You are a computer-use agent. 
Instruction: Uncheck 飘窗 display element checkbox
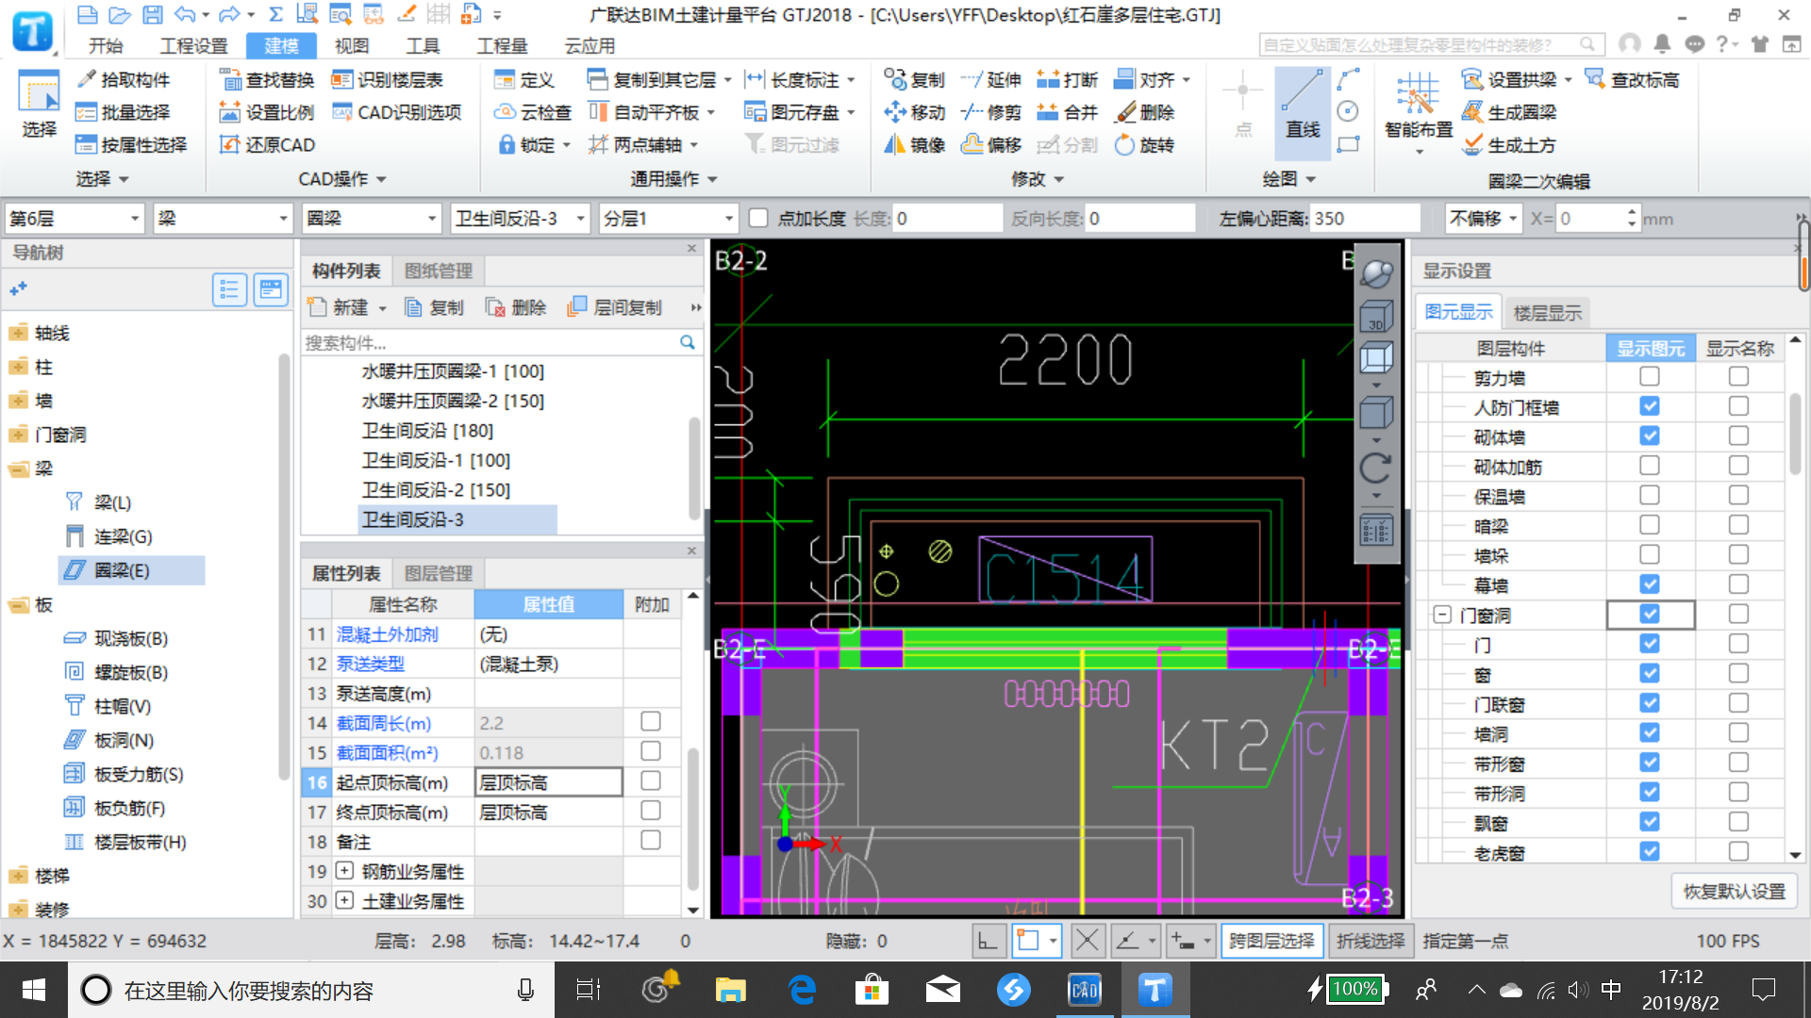[x=1649, y=821]
